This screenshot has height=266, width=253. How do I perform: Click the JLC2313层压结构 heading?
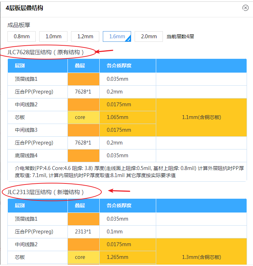pyautogui.click(x=46, y=192)
